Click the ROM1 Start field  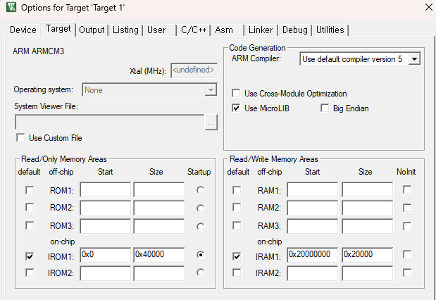click(x=105, y=190)
